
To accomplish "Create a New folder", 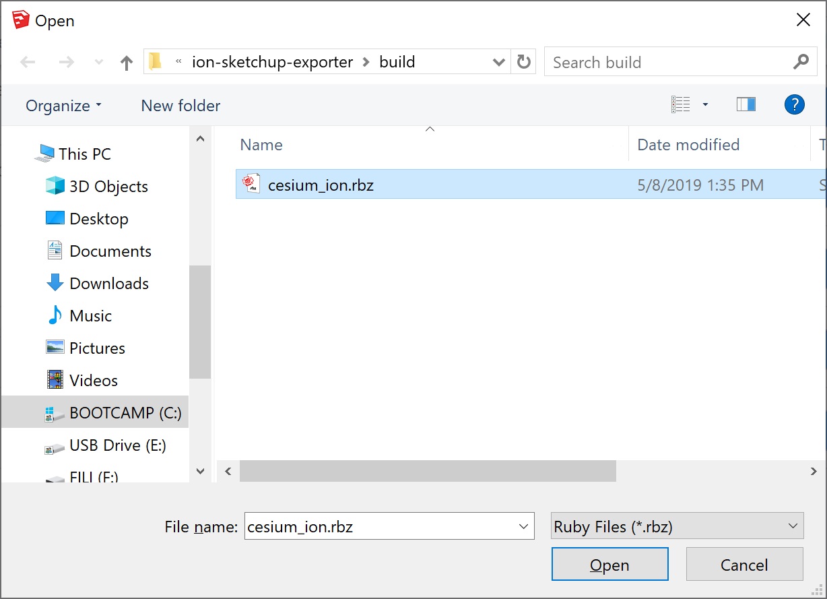I will pyautogui.click(x=180, y=106).
